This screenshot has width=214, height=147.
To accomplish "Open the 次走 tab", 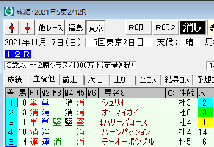I will [97, 80].
